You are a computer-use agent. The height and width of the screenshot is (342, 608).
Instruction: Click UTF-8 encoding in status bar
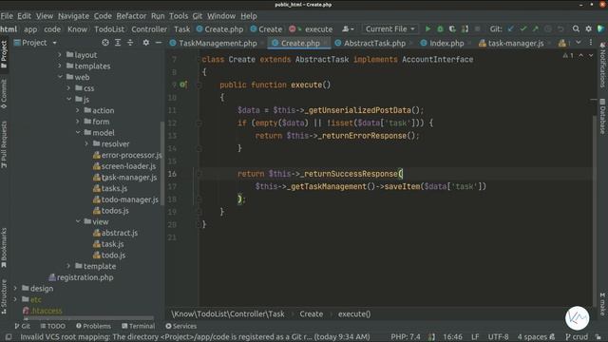[x=498, y=336]
